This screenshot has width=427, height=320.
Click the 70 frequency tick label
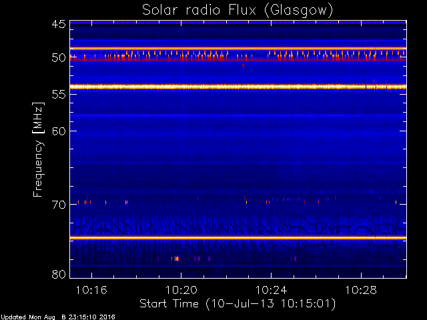pyautogui.click(x=59, y=205)
